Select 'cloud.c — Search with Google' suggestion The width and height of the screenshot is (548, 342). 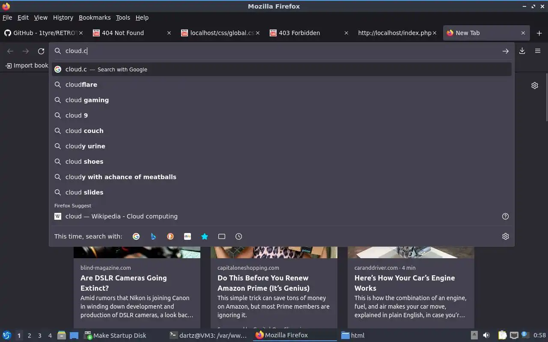pyautogui.click(x=282, y=69)
